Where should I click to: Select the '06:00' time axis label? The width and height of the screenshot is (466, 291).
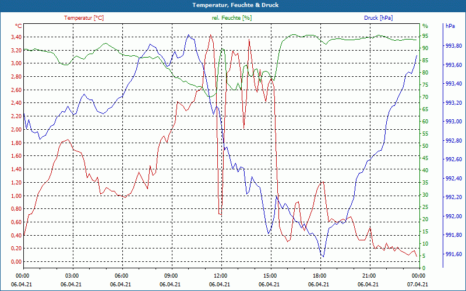(x=121, y=275)
